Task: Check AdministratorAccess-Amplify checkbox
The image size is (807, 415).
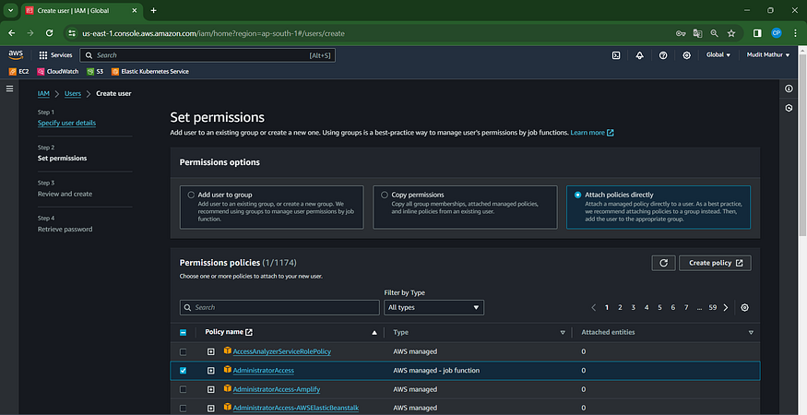Action: tap(183, 390)
